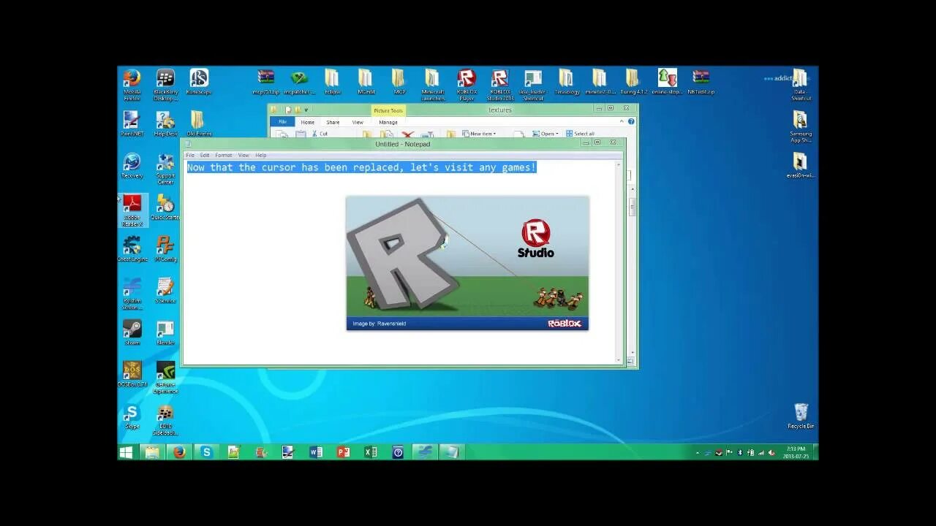The width and height of the screenshot is (936, 526).
Task: Launch the RuneScape desktop icon
Action: coord(199,82)
